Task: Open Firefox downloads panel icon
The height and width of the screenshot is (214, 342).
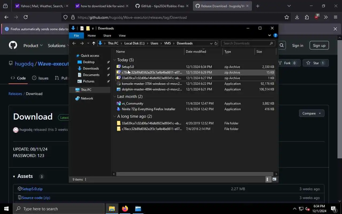Action: pos(297,17)
